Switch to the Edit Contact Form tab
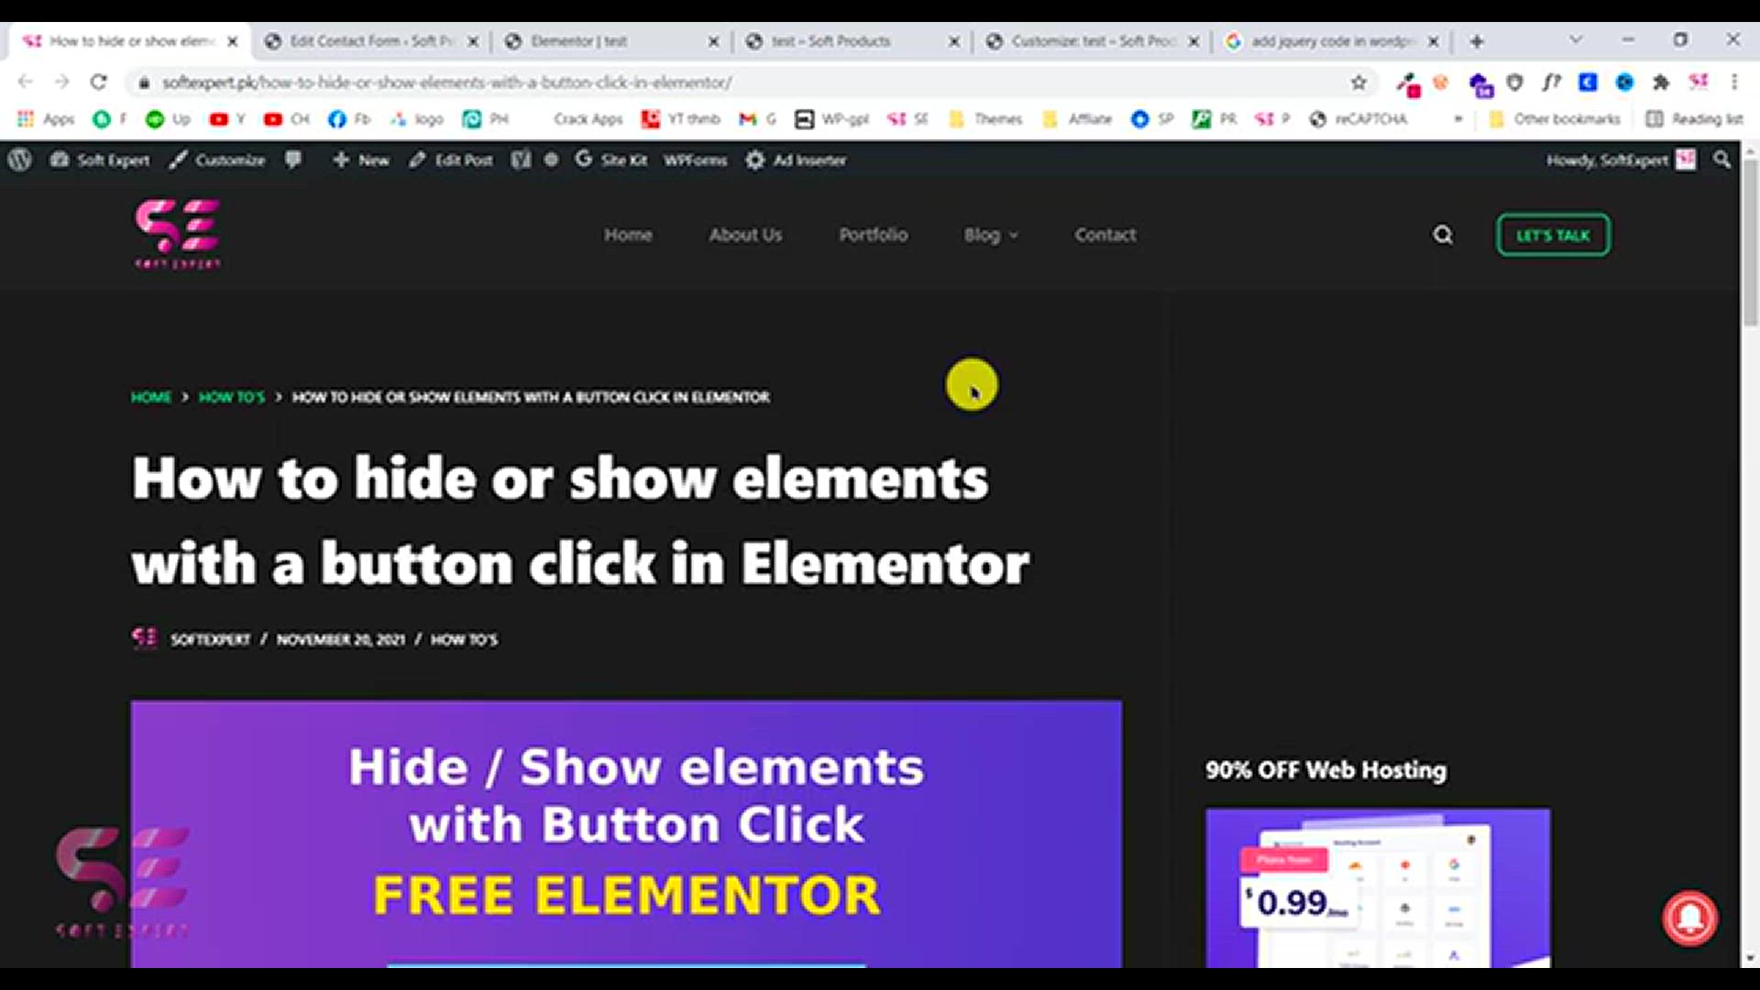This screenshot has height=990, width=1760. [x=371, y=41]
